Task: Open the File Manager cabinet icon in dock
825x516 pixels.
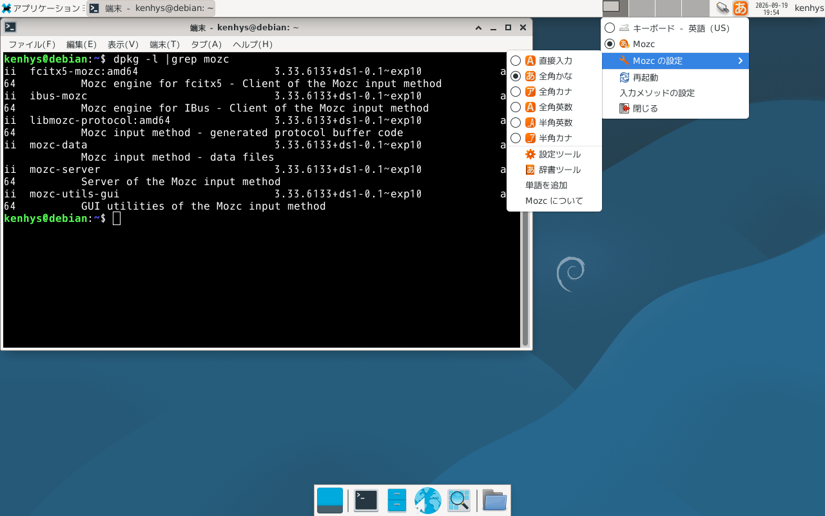Action: click(x=397, y=501)
